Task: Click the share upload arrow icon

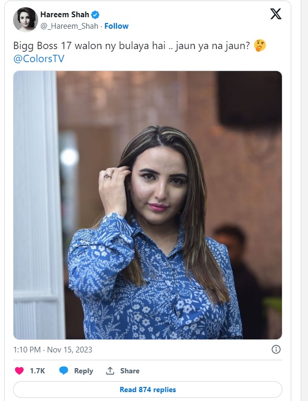Action: coord(110,371)
